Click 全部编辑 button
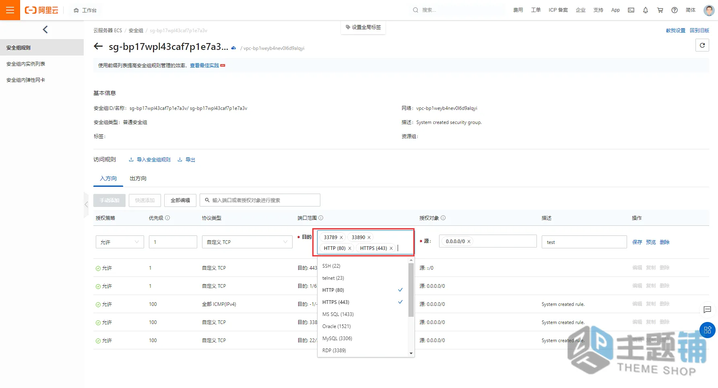 180,200
